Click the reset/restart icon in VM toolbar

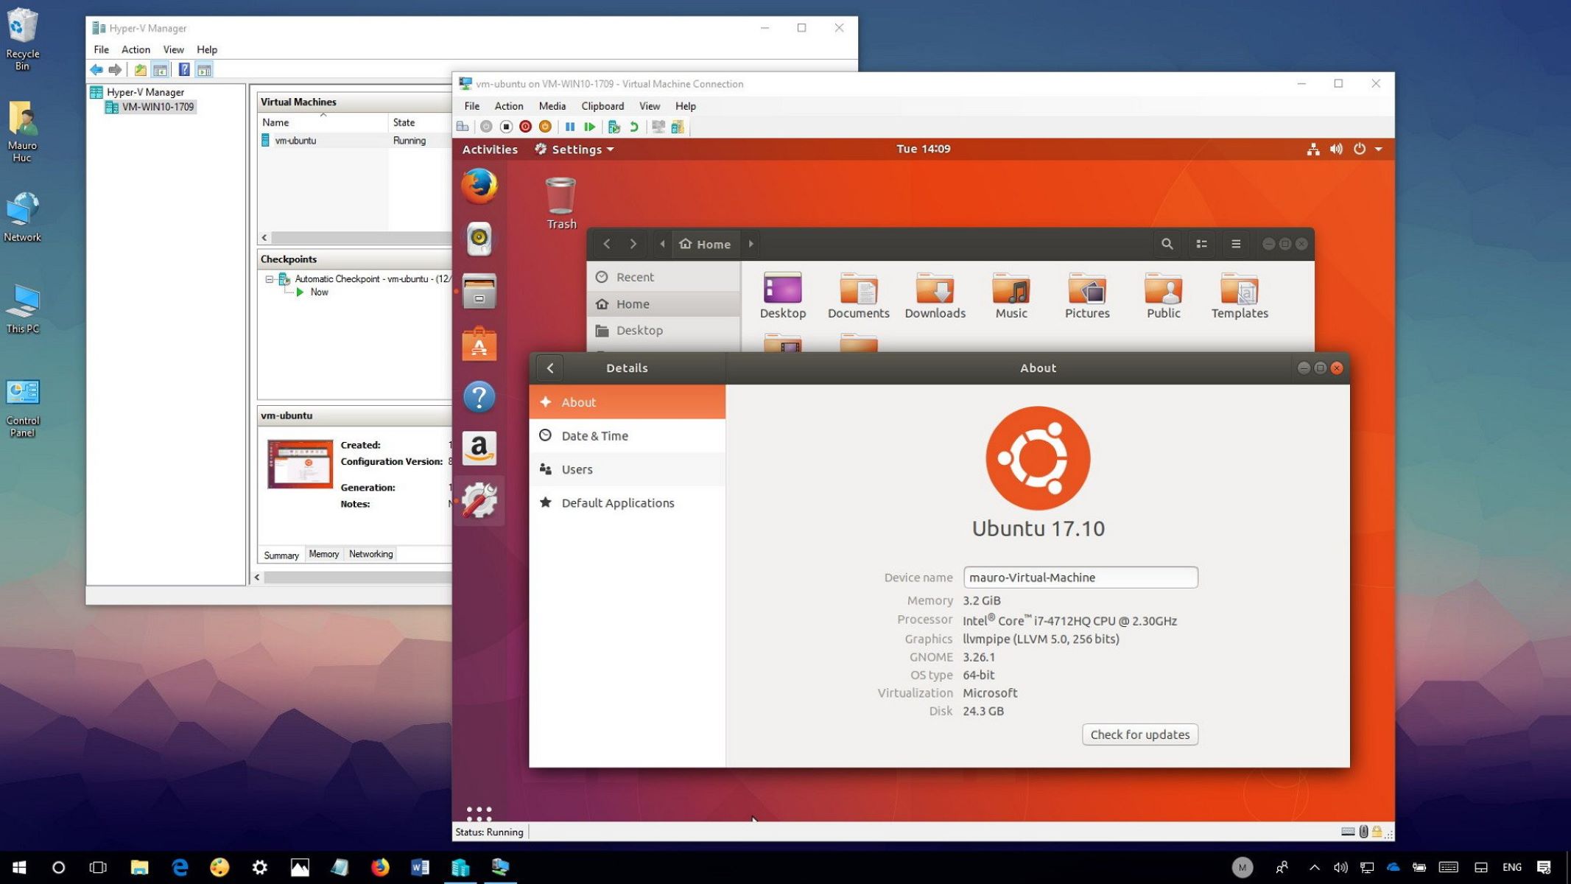pyautogui.click(x=633, y=126)
